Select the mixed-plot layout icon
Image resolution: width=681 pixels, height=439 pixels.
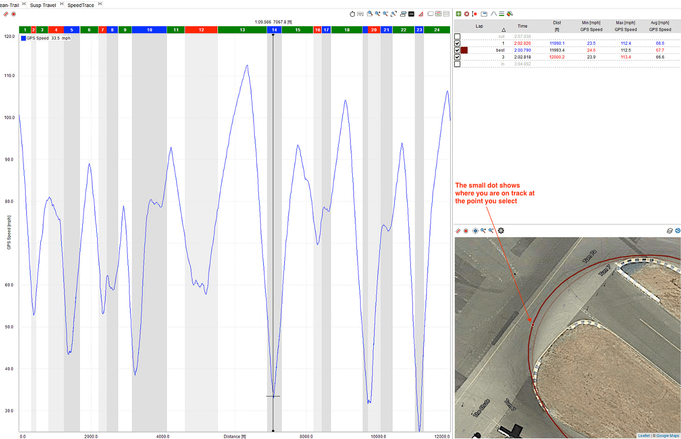click(x=438, y=14)
